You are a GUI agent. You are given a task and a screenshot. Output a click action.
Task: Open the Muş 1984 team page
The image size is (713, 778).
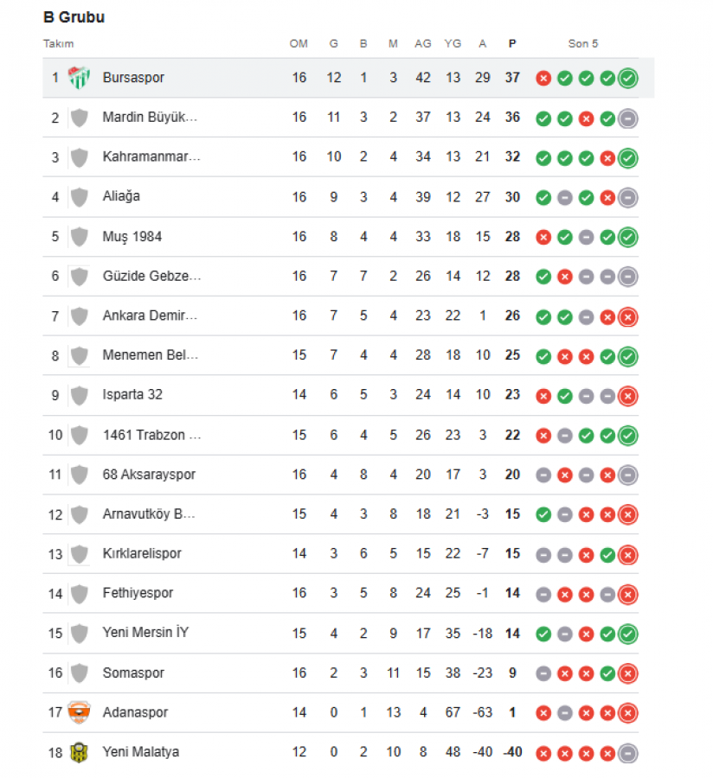(132, 237)
